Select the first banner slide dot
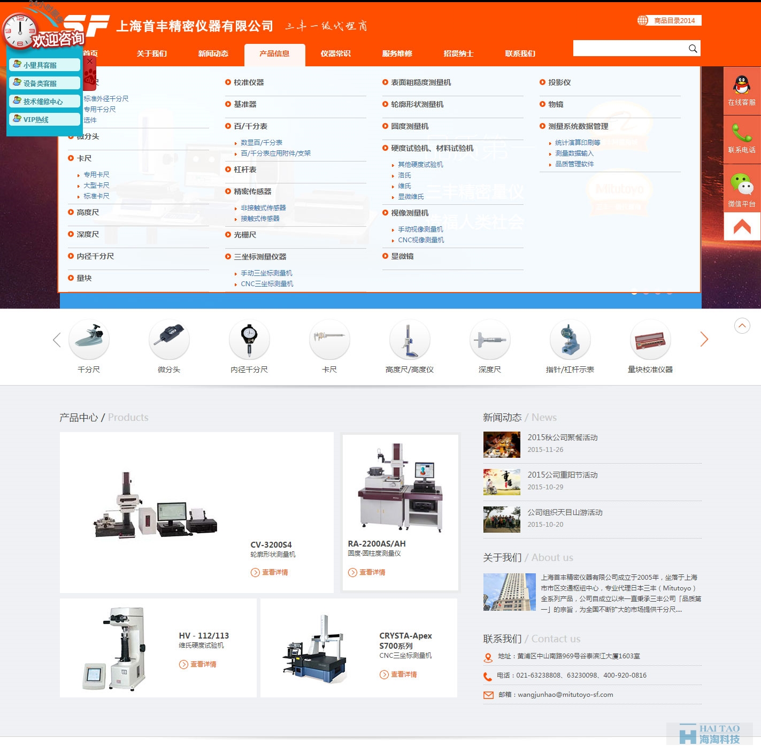The width and height of the screenshot is (761, 753). [634, 293]
